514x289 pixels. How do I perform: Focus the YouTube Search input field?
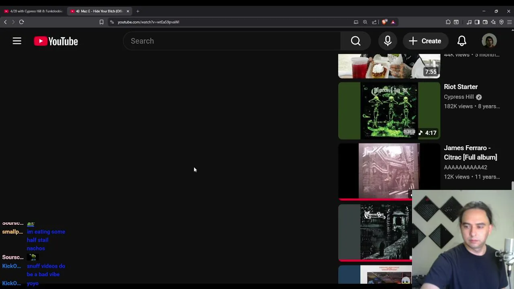click(232, 41)
